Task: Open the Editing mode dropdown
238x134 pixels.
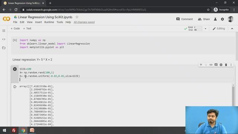Action: [219, 29]
